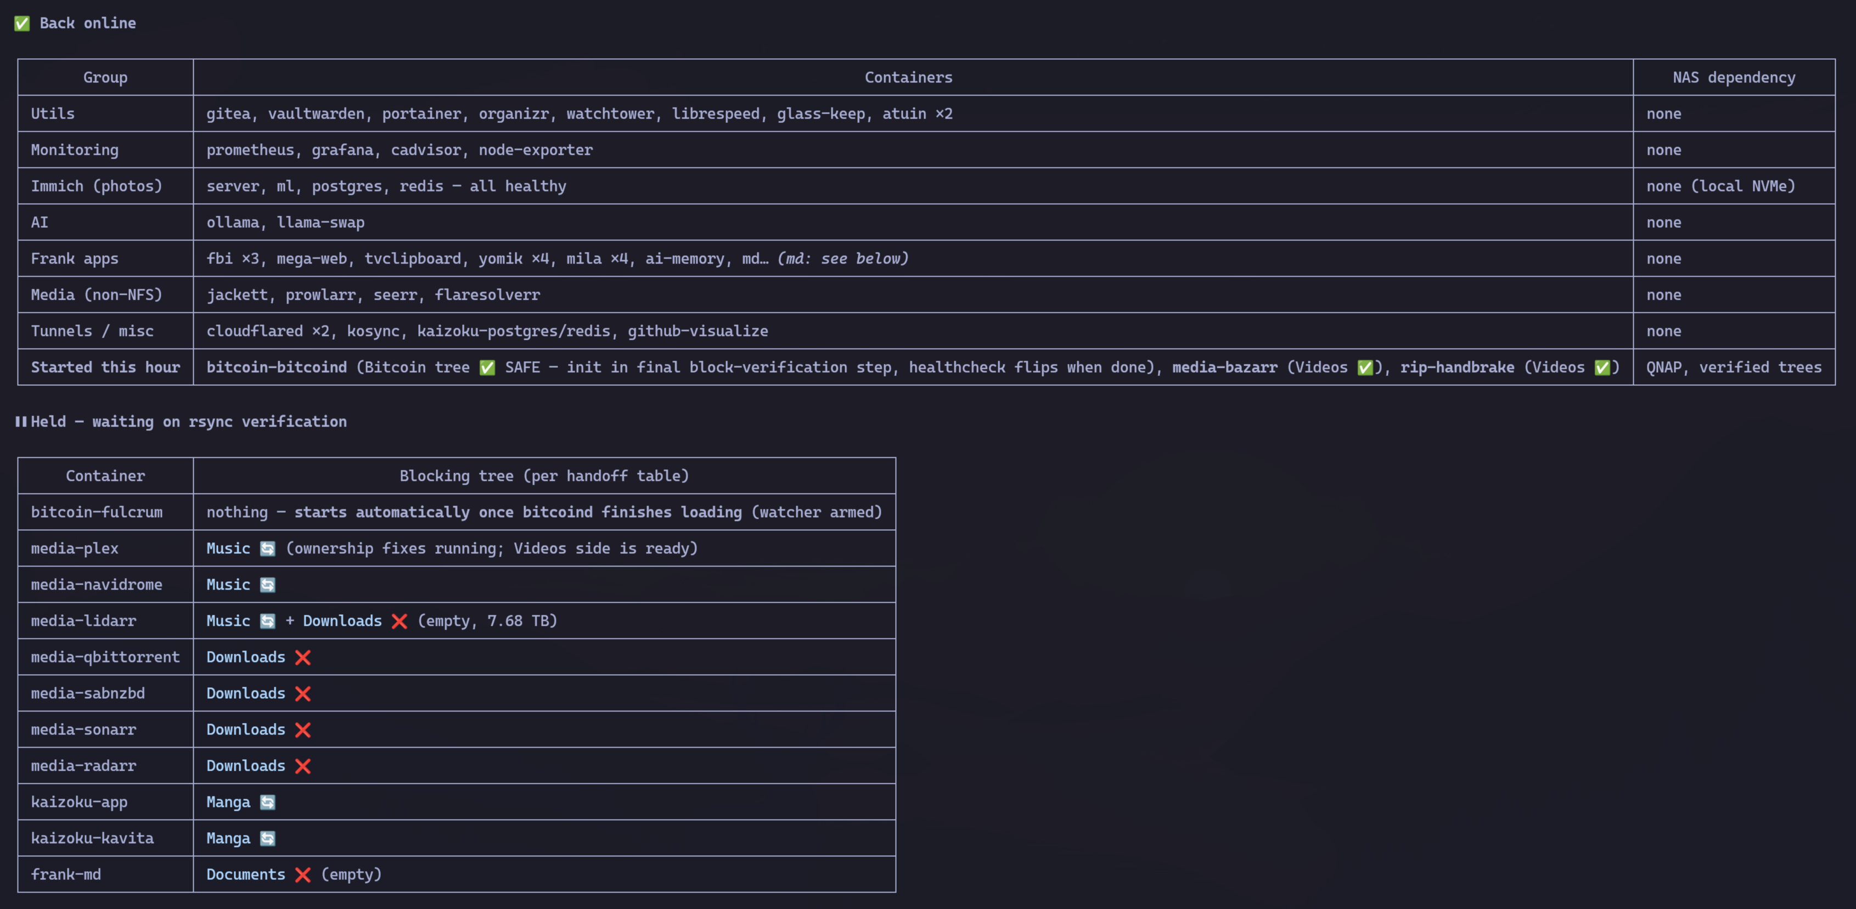Viewport: 1856px width, 909px height.
Task: Click the sync icon in media-plex row
Action: (267, 548)
